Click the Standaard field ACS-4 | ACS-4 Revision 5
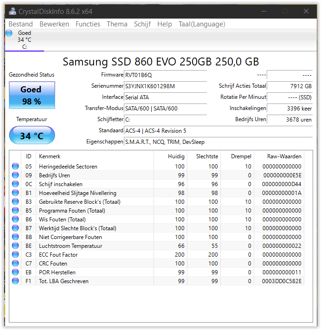This screenshot has height=330, width=321. pos(218,131)
